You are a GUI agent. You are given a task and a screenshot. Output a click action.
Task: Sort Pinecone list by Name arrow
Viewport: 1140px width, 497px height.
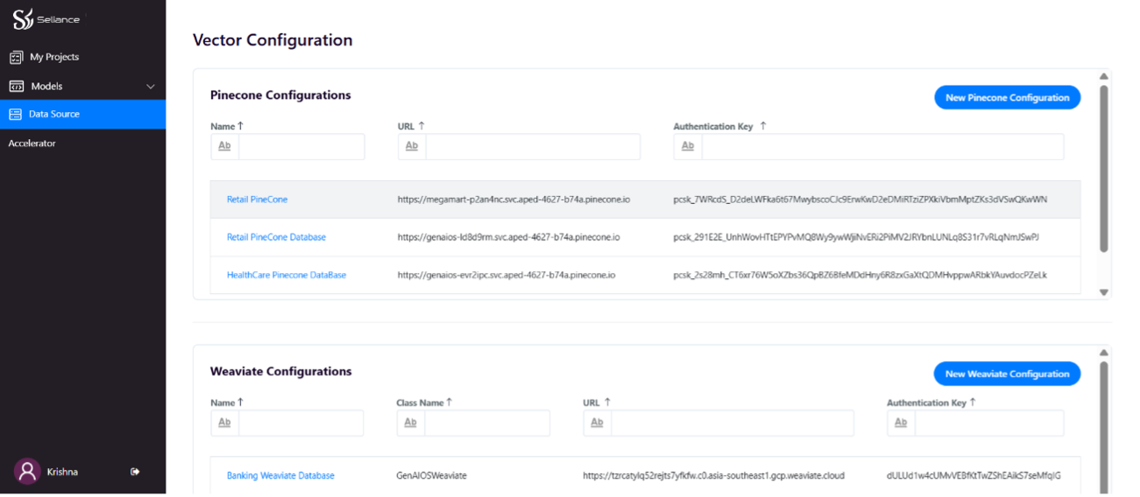tap(241, 126)
